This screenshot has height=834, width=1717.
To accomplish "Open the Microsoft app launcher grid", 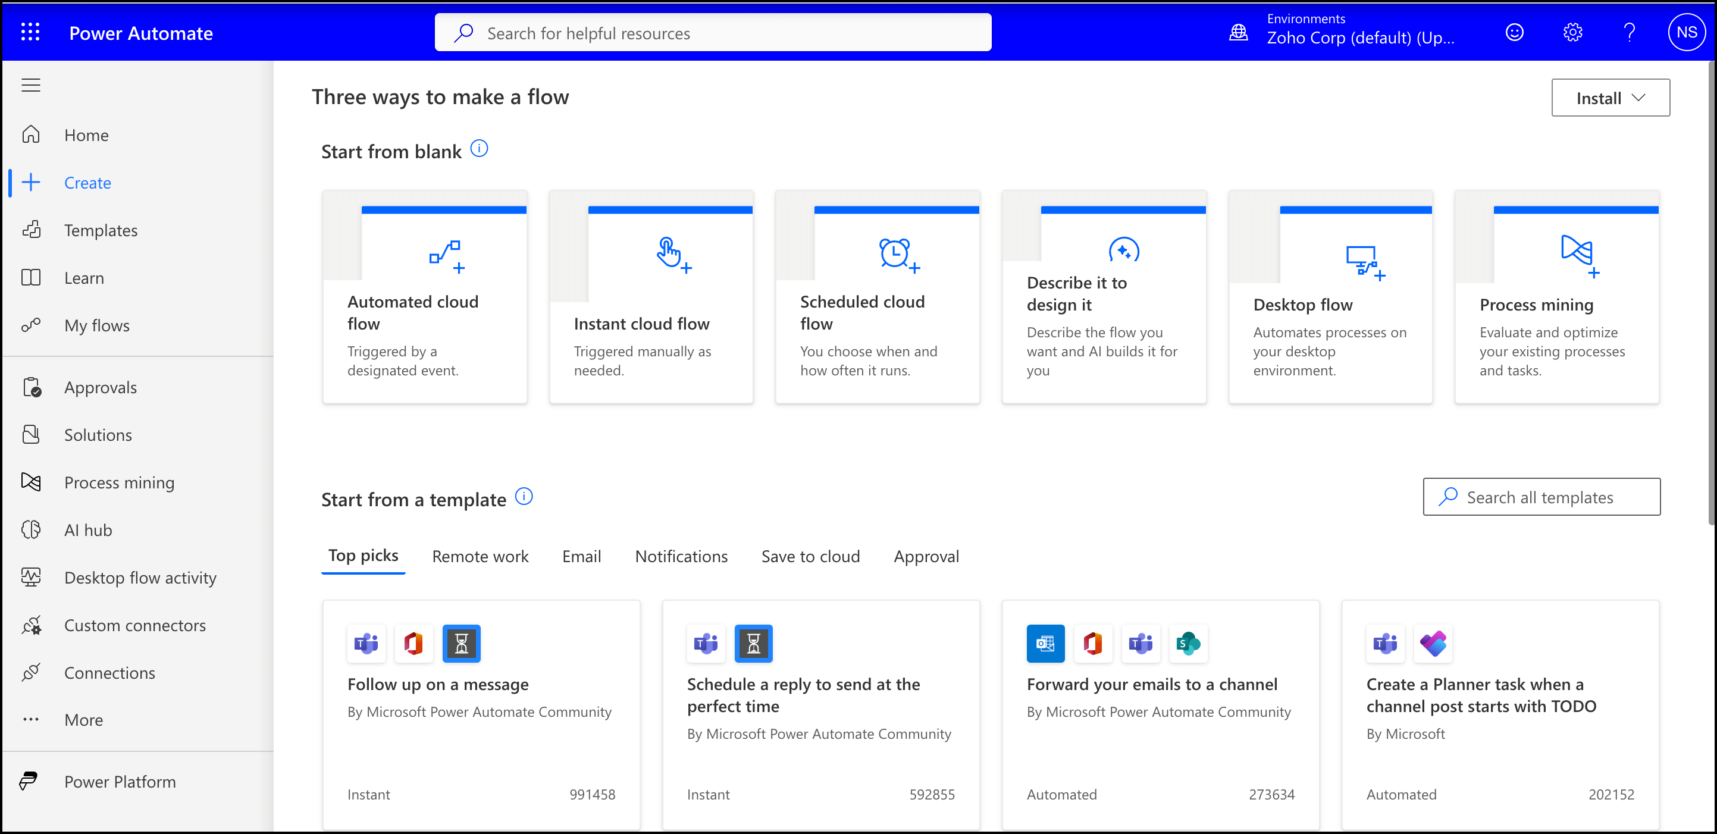I will 30,32.
